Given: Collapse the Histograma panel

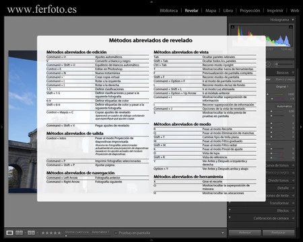Looking at the screenshot, I should (293, 19).
